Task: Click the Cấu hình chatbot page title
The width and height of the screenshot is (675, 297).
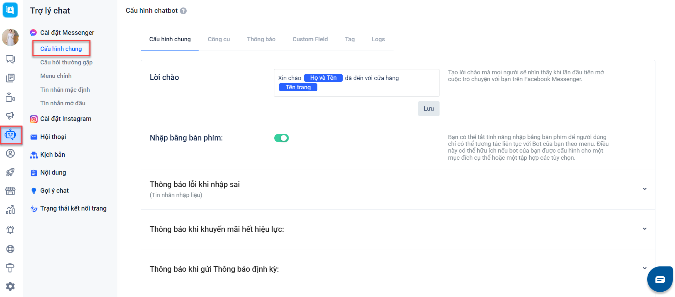Action: click(x=152, y=11)
